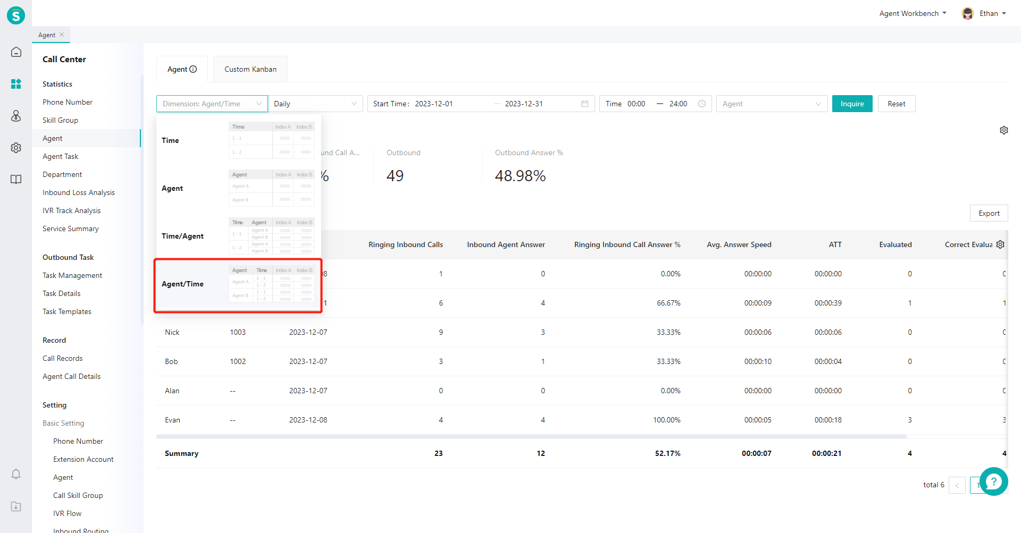Click the clock icon in the Time field

click(702, 104)
